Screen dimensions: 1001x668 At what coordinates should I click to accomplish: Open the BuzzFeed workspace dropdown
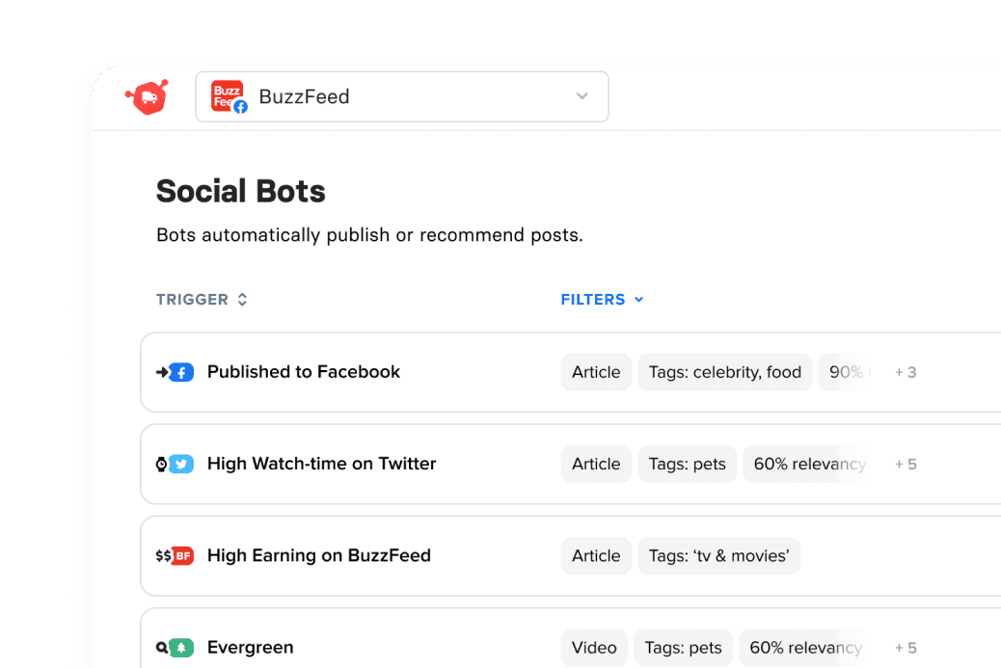point(582,96)
